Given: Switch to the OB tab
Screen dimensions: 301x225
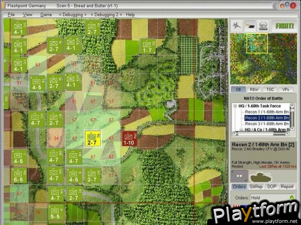Looking at the screenshot, I should [x=238, y=89].
